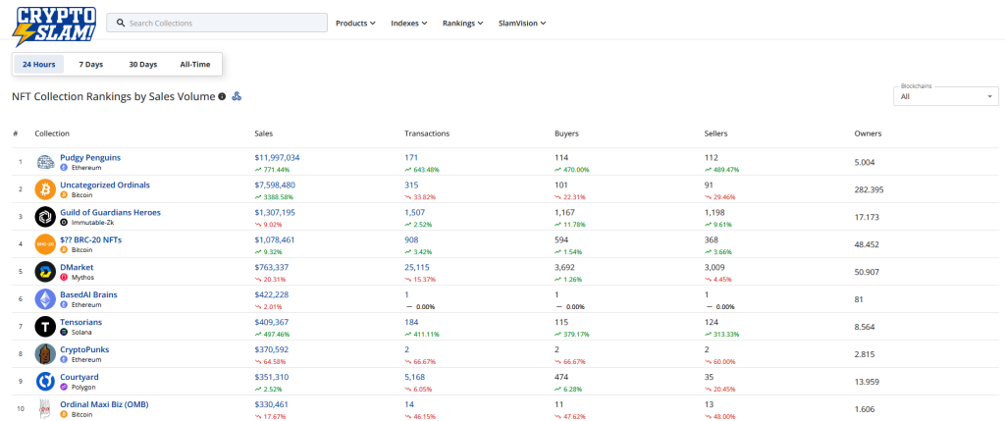Click the Sales column header
The image size is (1005, 421).
point(263,133)
